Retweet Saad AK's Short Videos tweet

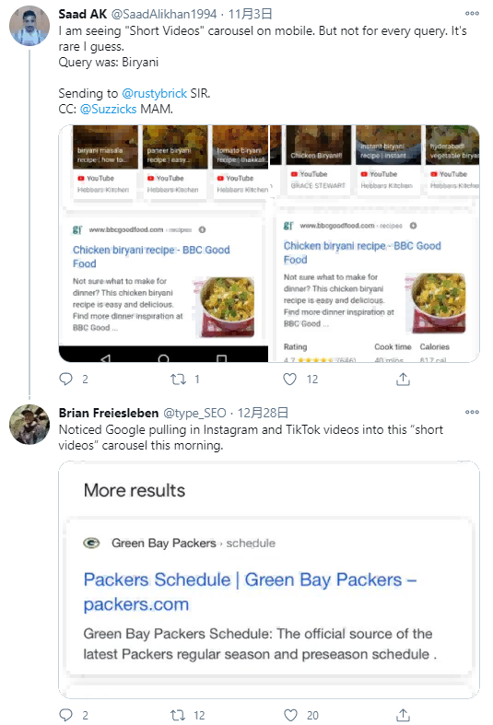pyautogui.click(x=178, y=380)
